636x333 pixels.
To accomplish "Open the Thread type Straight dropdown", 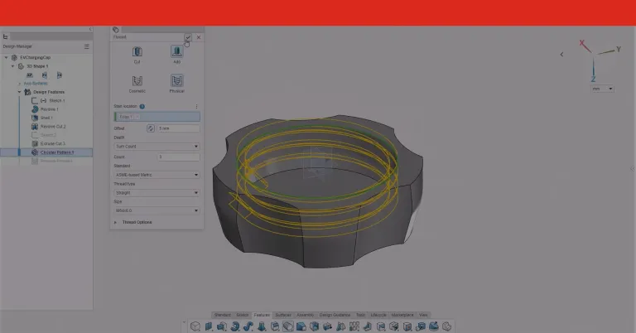I will click(x=157, y=193).
